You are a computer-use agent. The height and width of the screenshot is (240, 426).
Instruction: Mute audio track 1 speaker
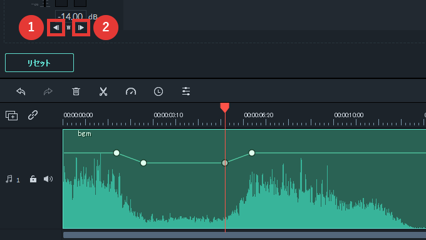tap(48, 179)
